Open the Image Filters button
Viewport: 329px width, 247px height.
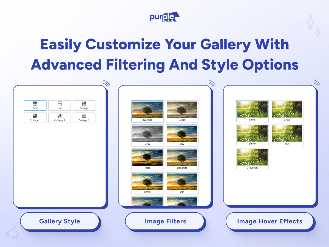click(165, 221)
